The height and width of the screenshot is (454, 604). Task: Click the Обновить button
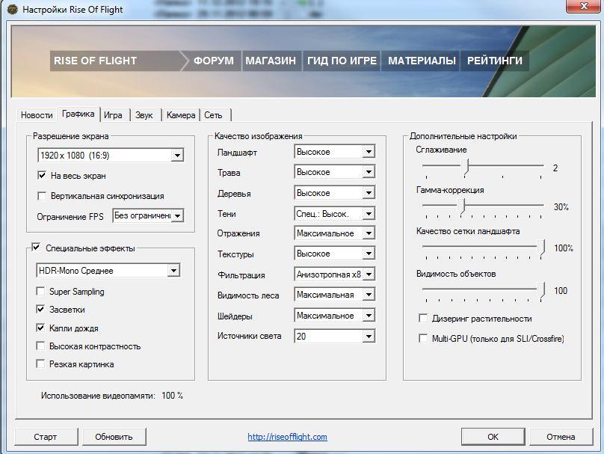(x=114, y=437)
